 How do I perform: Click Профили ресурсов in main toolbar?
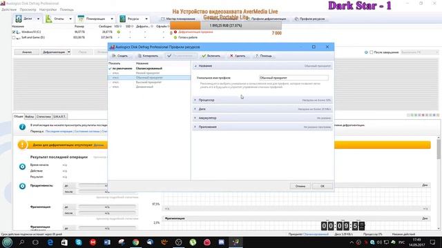(x=309, y=19)
